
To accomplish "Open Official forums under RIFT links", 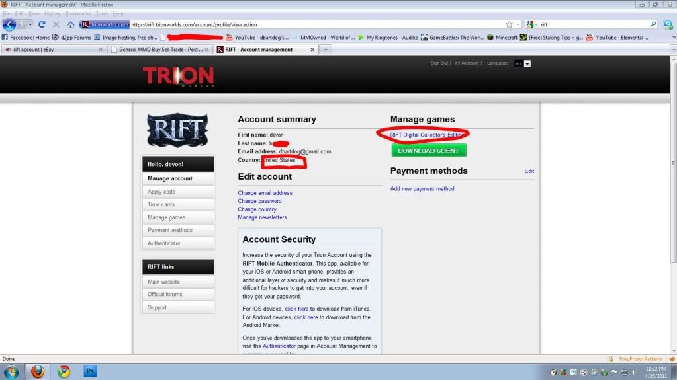I will point(178,295).
